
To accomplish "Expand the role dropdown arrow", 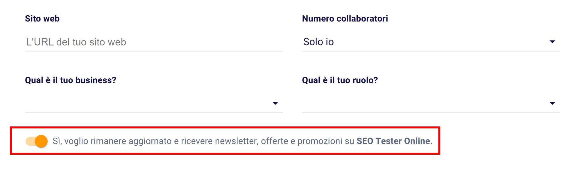I will (552, 103).
